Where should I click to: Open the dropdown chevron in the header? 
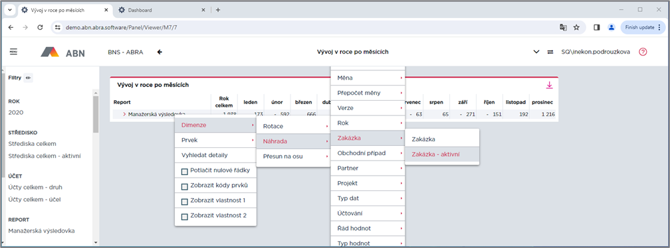click(x=536, y=52)
